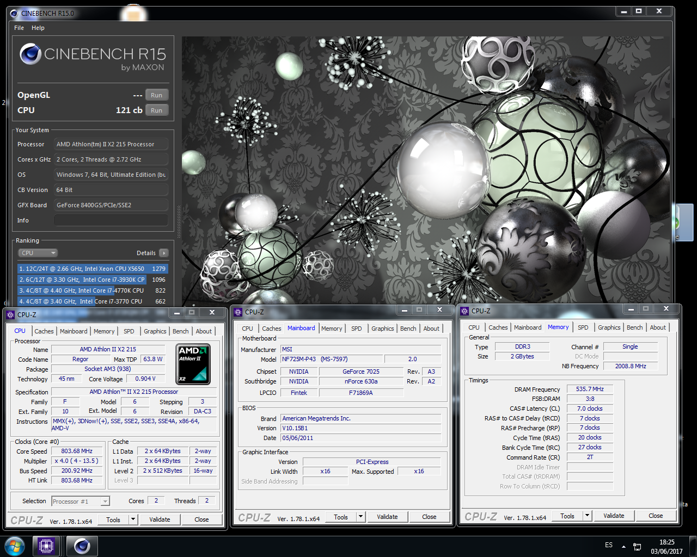Click CAS# Latency value 7.0 clocks
Screen dimensions: 697x557
[590, 409]
